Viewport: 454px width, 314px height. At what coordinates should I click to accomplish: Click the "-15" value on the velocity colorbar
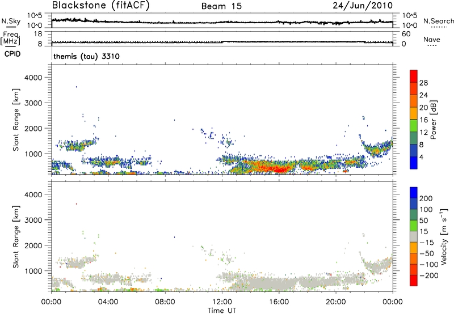(x=427, y=242)
